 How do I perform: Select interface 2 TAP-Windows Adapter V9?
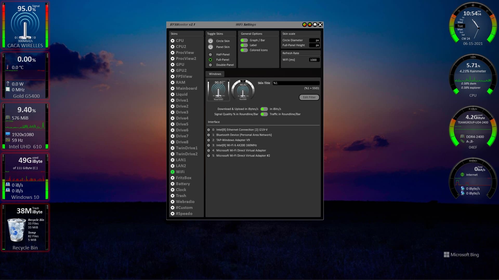click(x=208, y=140)
